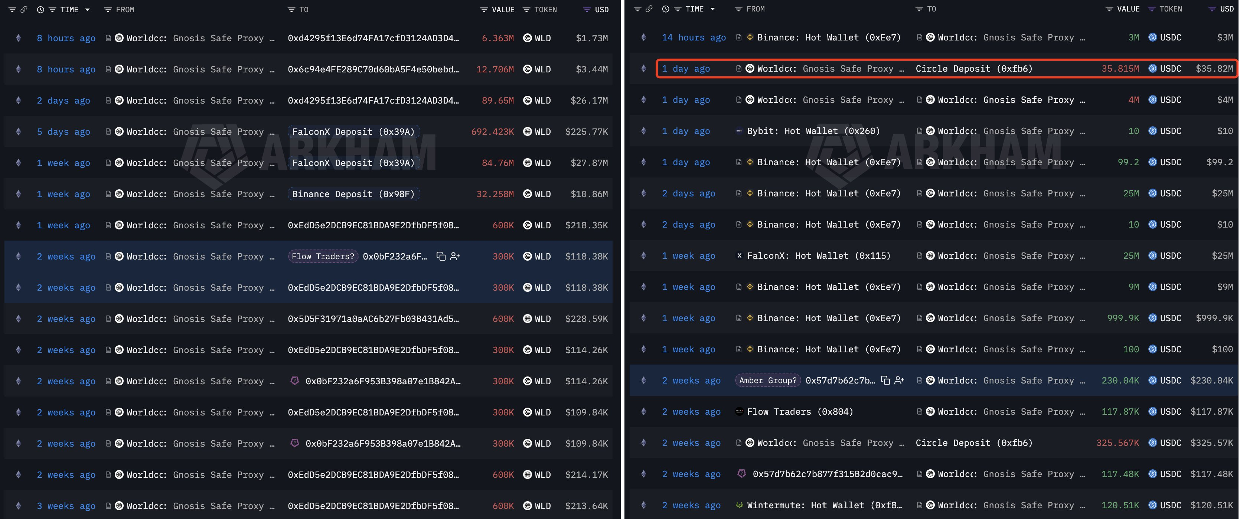Click the USDC token icon in the highlighted row
The height and width of the screenshot is (522, 1240).
click(1152, 68)
